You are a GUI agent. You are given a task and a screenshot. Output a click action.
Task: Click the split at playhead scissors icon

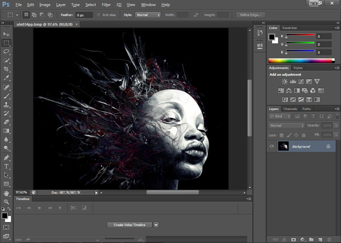73,208
